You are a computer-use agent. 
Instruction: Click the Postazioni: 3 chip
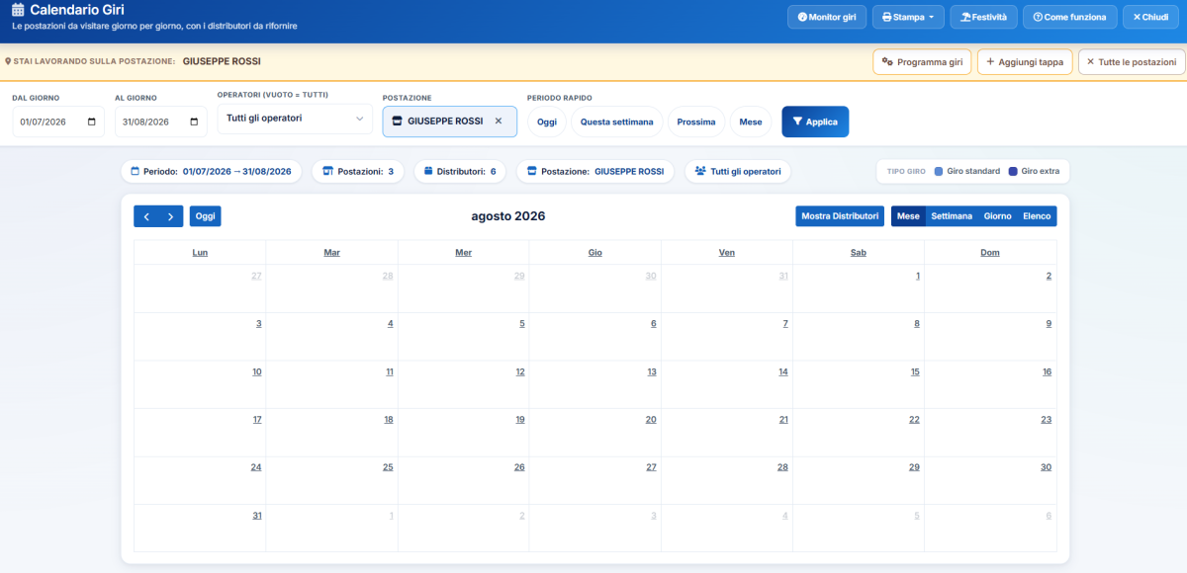point(357,171)
